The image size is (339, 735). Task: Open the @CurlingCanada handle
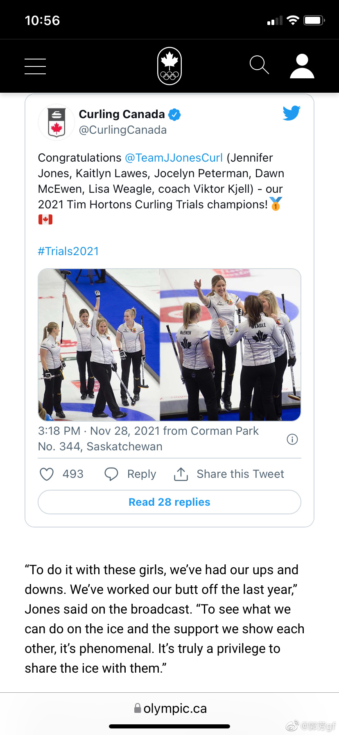coord(123,130)
